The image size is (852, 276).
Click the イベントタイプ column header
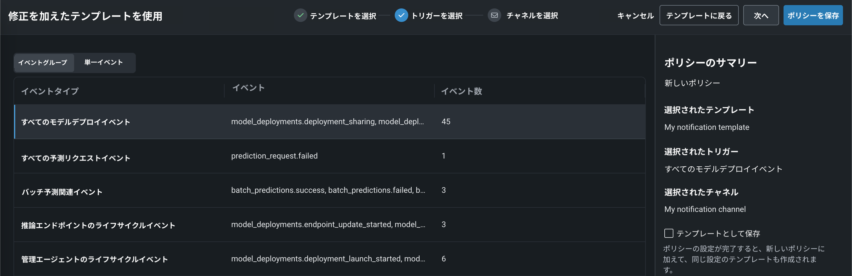point(50,91)
